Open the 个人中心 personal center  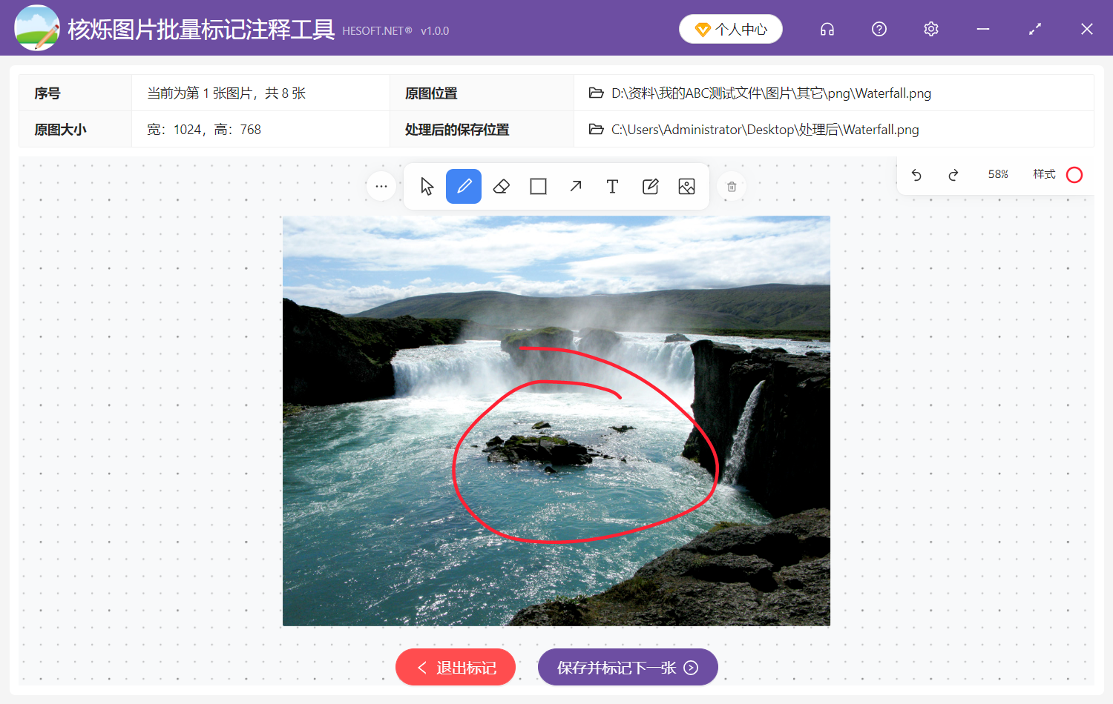(730, 29)
